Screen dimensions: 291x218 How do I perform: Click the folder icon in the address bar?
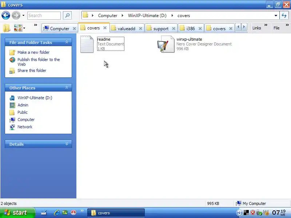pyautogui.click(x=85, y=15)
